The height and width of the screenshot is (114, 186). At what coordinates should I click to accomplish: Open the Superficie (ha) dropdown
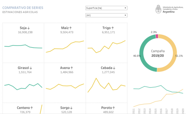click(x=106, y=8)
